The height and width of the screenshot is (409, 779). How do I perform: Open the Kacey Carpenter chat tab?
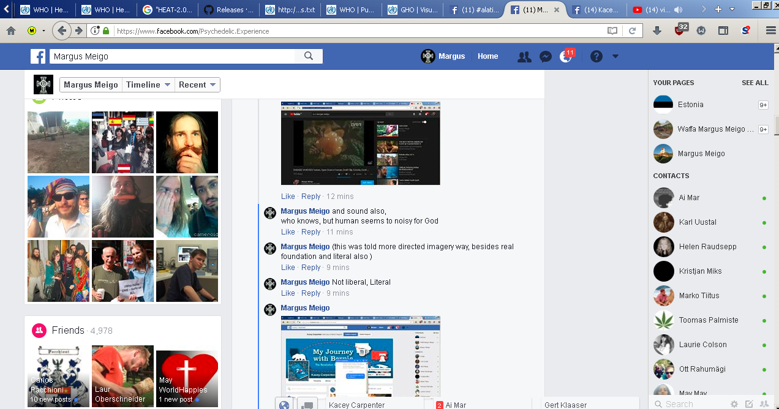coord(374,405)
